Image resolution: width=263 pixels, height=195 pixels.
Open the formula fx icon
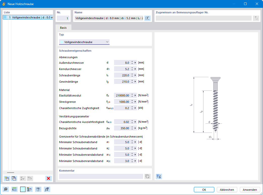pos(47,189)
